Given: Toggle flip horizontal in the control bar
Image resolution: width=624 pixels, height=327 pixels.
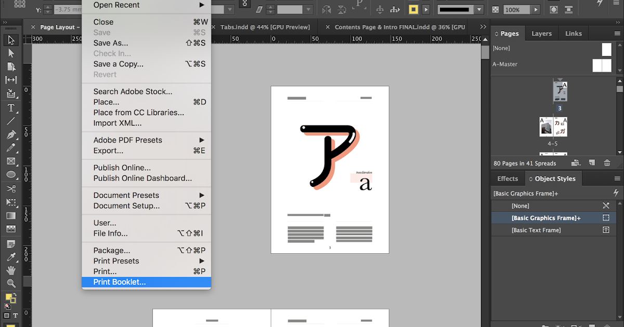Looking at the screenshot, I should (327, 9).
